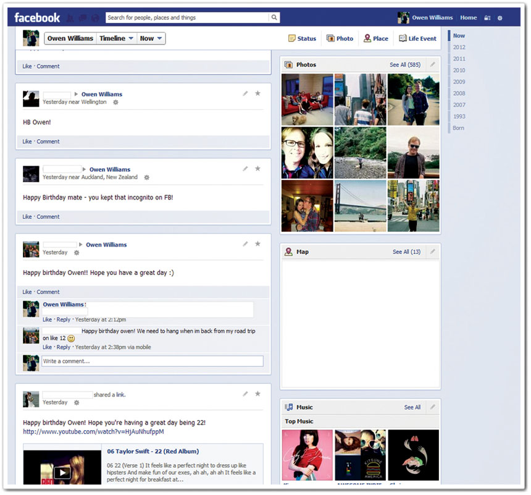The height and width of the screenshot is (495, 531).
Task: Click See All (585) photos link
Action: click(405, 64)
